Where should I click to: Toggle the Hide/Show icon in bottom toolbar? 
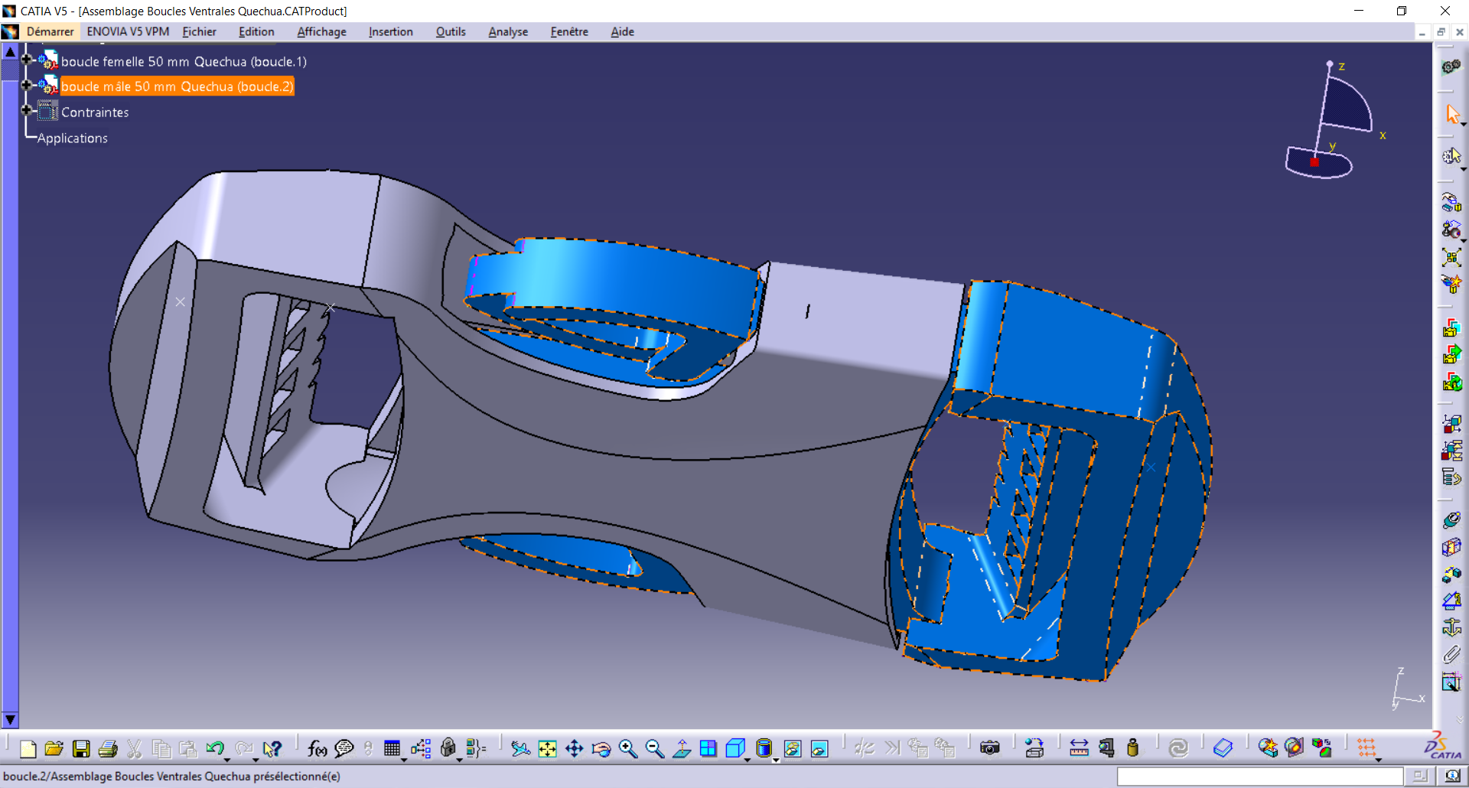click(793, 749)
